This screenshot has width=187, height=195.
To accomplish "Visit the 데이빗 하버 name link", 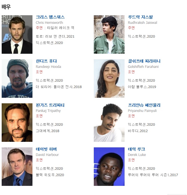I will click(46, 149).
